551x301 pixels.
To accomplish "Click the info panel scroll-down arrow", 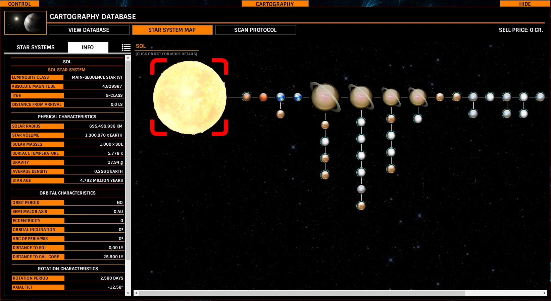I will click(x=128, y=293).
